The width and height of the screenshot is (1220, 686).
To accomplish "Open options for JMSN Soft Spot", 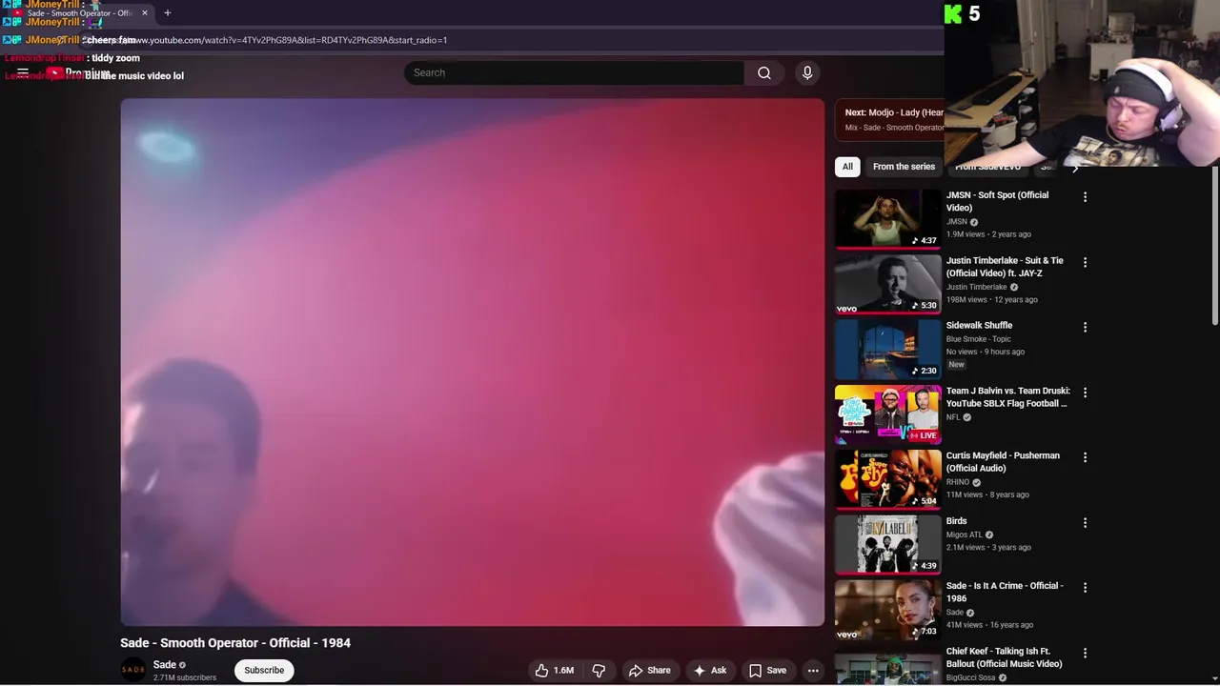I will point(1085,197).
